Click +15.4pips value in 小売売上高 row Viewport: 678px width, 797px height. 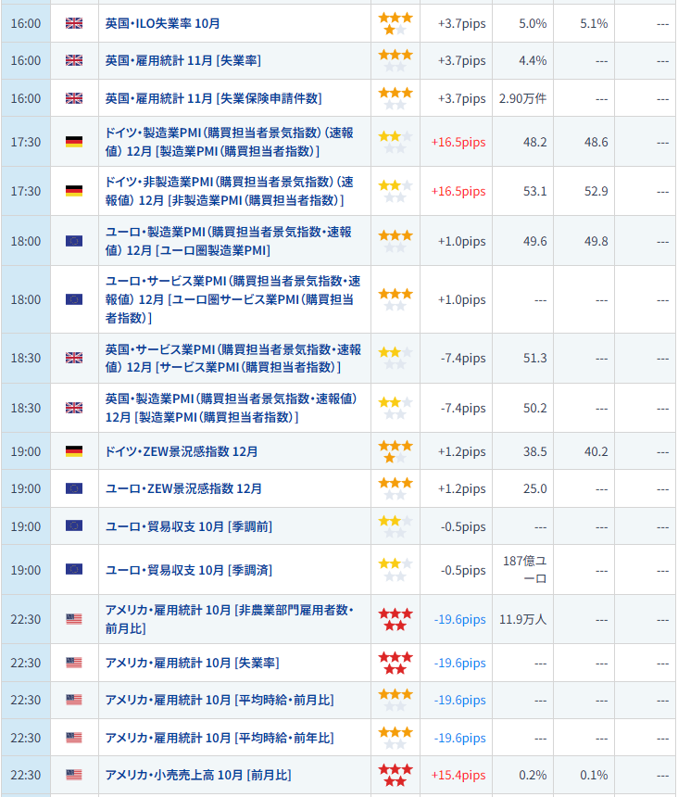tap(458, 775)
